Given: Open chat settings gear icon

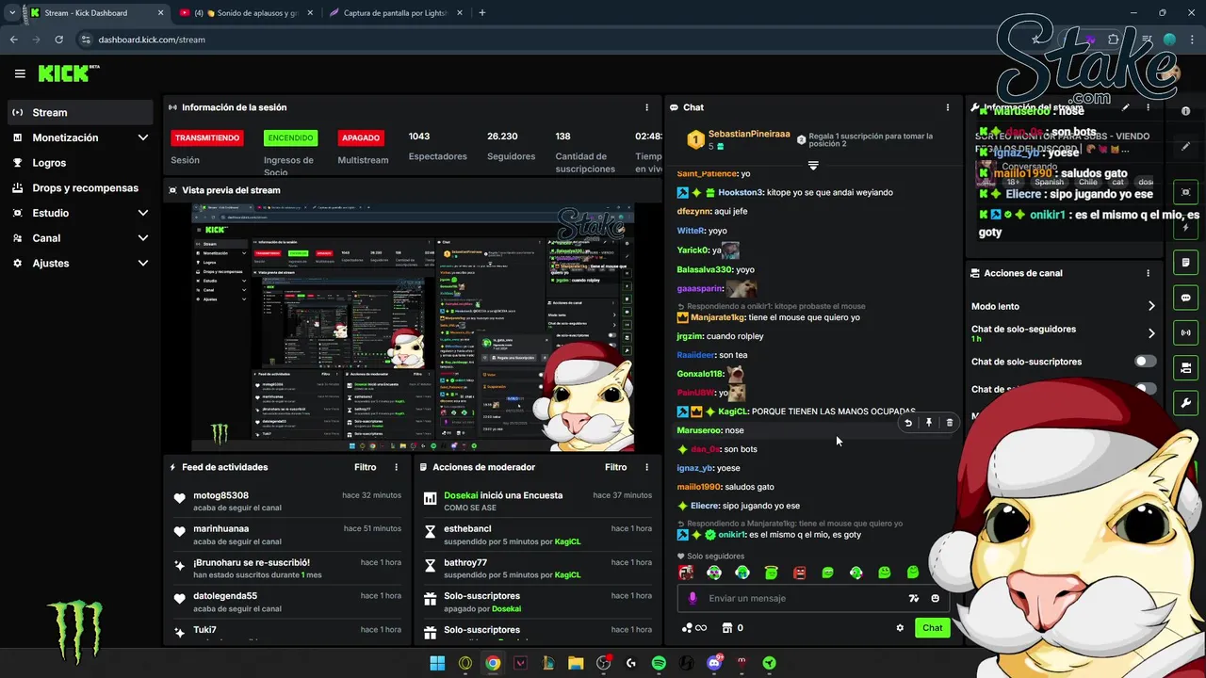Looking at the screenshot, I should (900, 628).
